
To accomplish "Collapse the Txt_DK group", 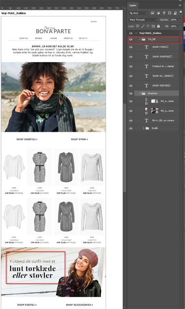I will click(140, 39).
